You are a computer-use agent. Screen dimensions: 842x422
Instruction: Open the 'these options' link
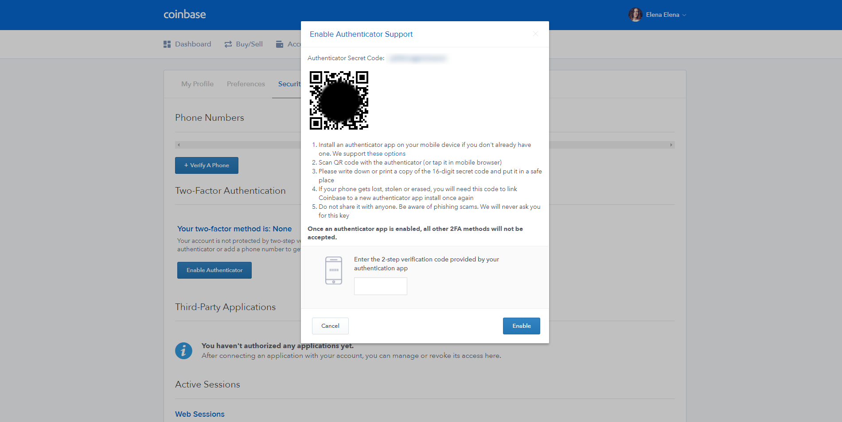[x=386, y=153]
